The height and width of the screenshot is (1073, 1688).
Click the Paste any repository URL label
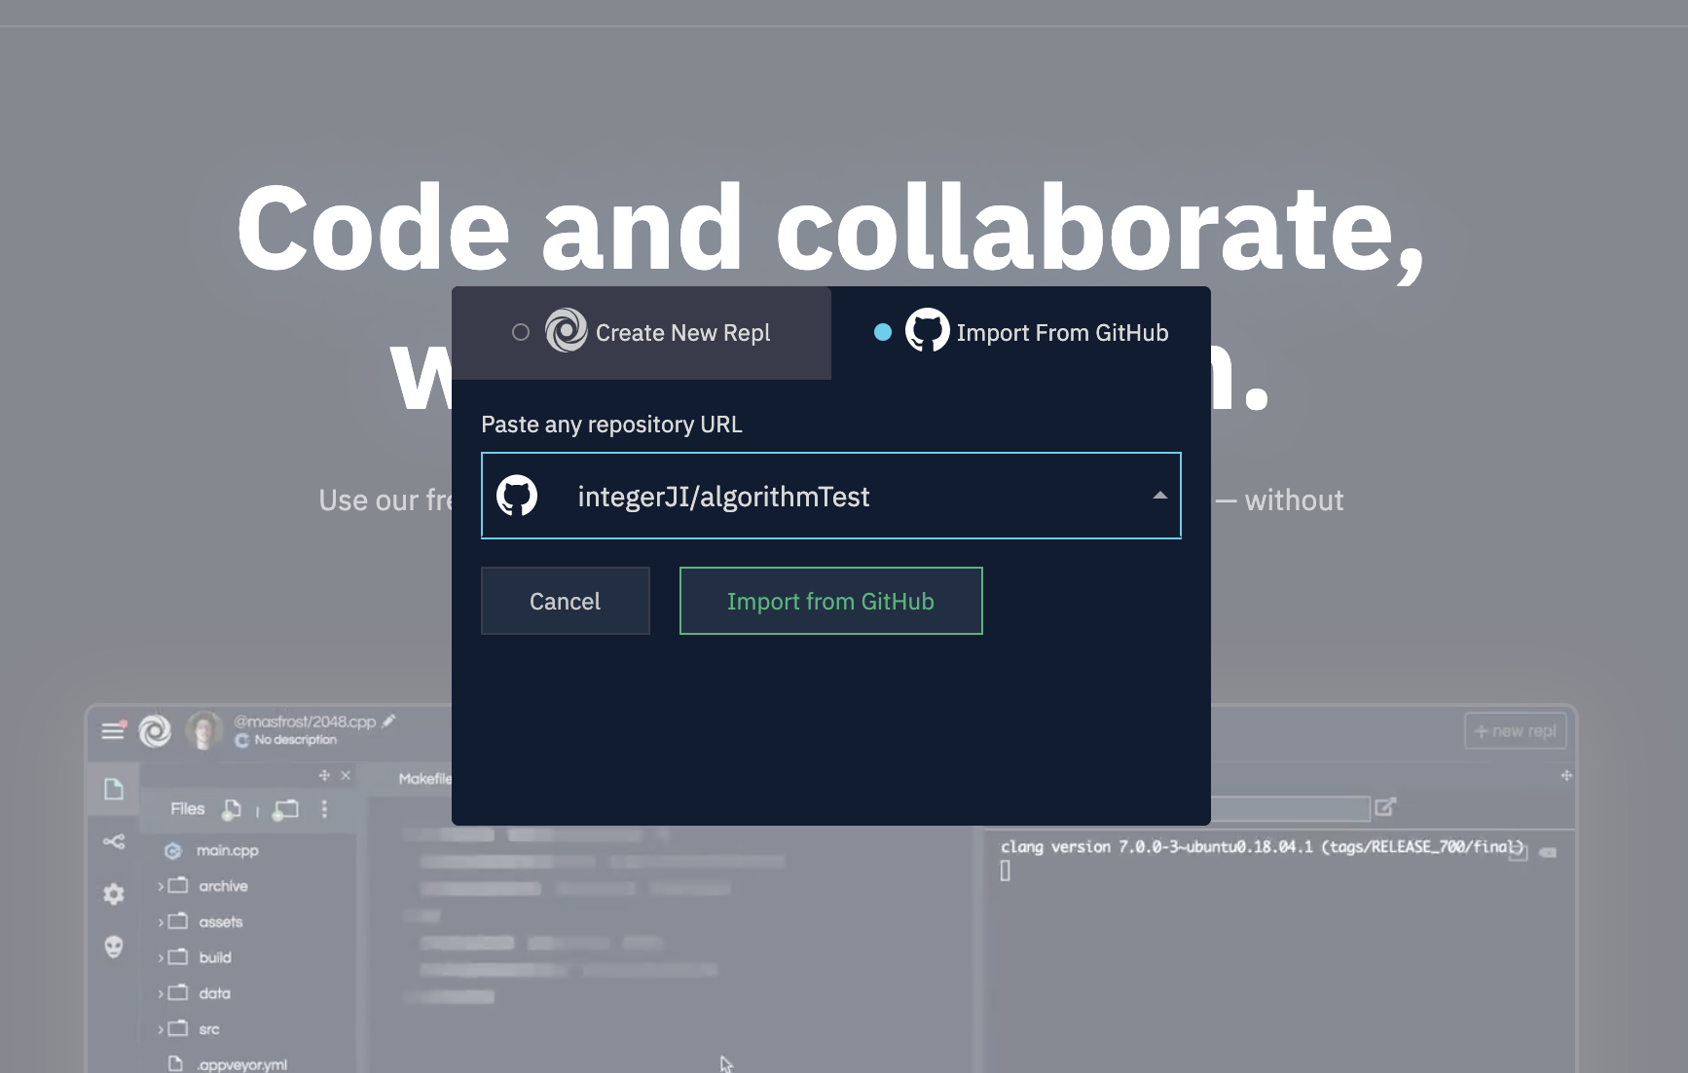click(x=611, y=425)
